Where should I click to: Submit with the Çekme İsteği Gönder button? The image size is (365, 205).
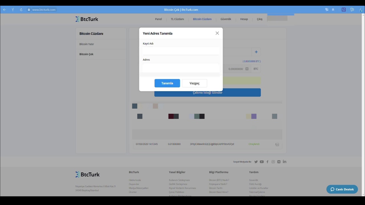pyautogui.click(x=208, y=93)
